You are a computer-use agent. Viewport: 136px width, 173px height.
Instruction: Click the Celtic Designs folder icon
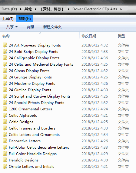[x=5, y=122]
